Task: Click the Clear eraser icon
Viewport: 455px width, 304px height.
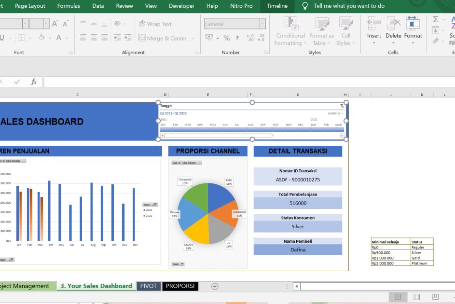Action: [x=436, y=41]
